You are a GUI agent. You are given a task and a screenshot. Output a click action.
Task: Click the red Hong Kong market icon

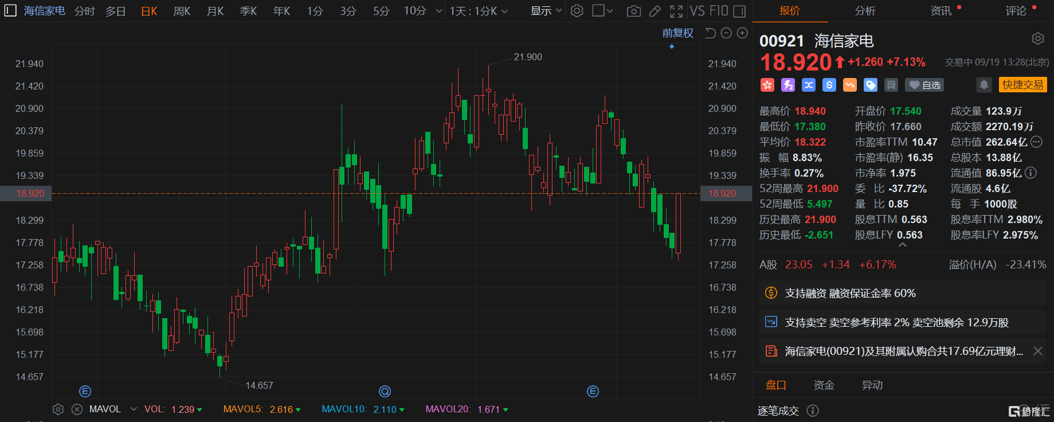coord(767,85)
